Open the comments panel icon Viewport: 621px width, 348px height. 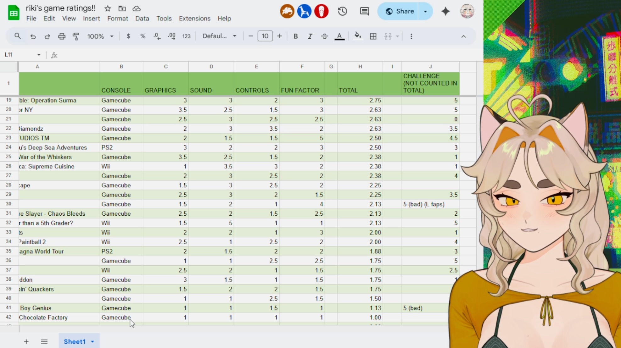pos(364,11)
